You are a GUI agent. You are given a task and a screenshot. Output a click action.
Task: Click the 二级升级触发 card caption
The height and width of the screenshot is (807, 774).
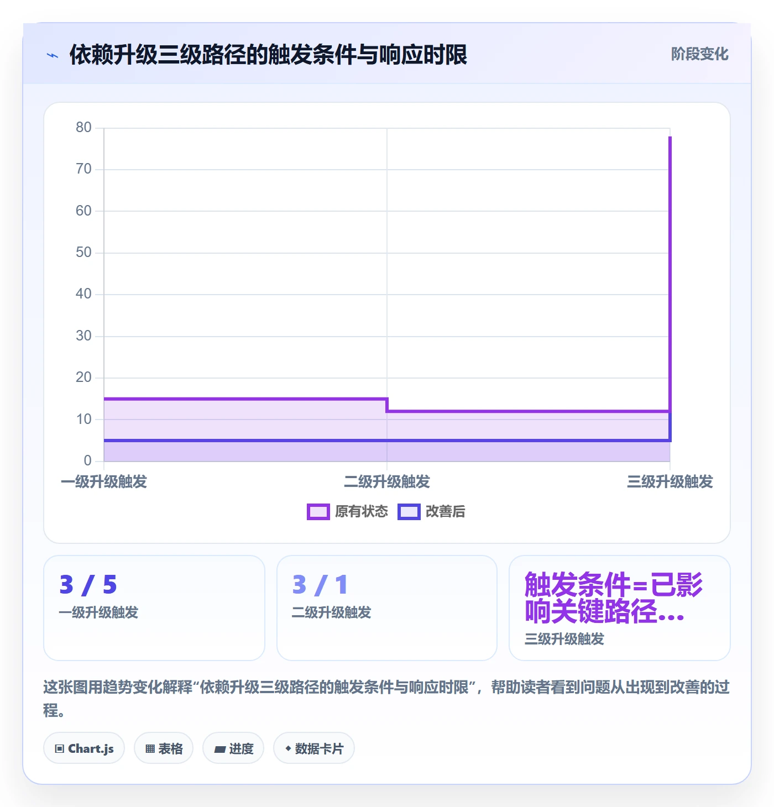tap(332, 612)
